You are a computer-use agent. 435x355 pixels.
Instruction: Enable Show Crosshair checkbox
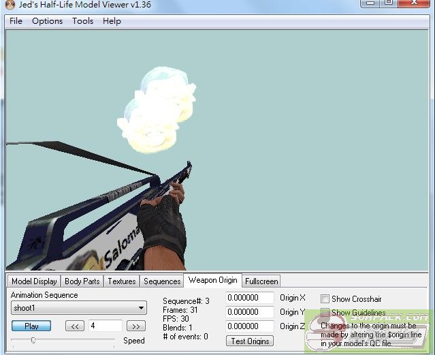(325, 299)
